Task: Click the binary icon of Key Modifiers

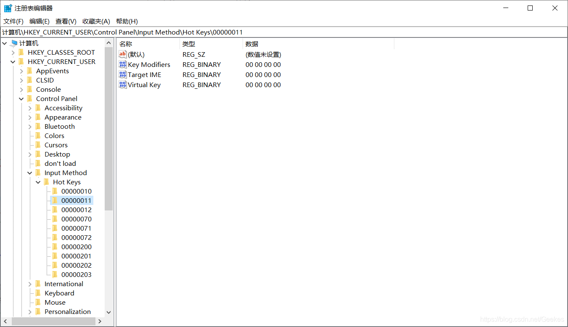Action: (x=123, y=64)
